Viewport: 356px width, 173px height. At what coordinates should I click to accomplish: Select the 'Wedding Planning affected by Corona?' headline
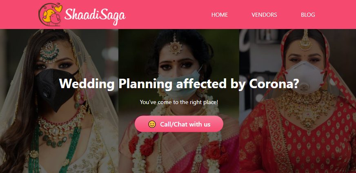click(x=179, y=84)
